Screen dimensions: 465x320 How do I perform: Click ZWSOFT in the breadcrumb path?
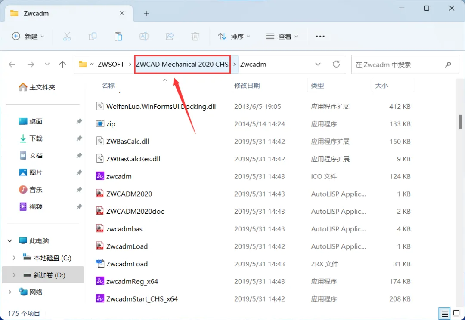pyautogui.click(x=111, y=64)
